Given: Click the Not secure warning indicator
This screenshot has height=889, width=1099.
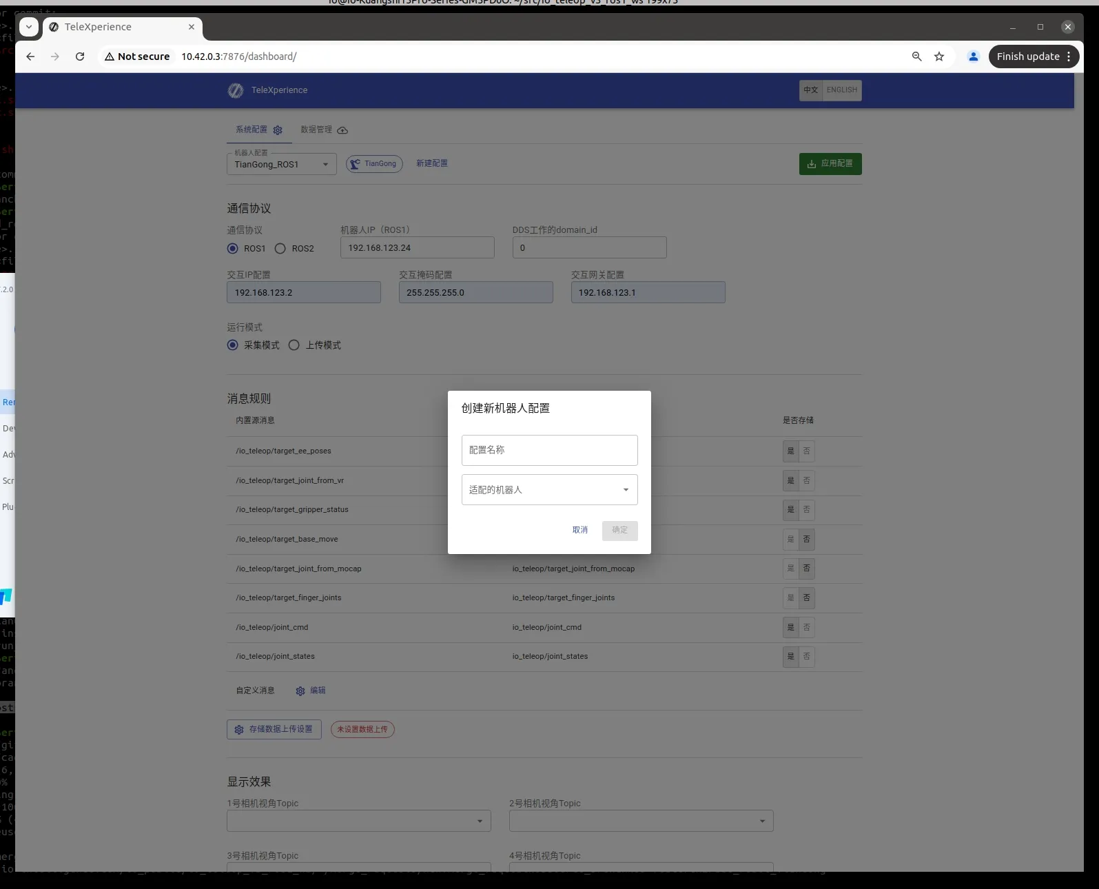Looking at the screenshot, I should (137, 57).
